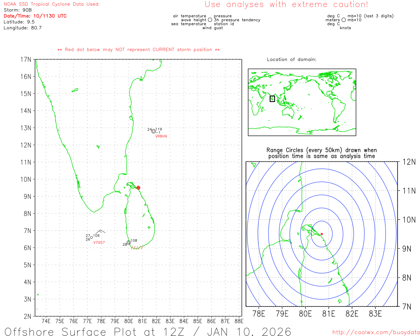The image size is (420, 336).
Task: Click legend circle between 'meters' and 'mb*10'
Action: pos(344,20)
